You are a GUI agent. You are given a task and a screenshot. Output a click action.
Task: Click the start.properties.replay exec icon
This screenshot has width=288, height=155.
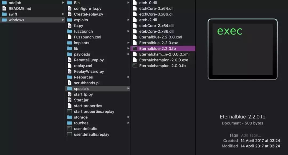(69, 111)
